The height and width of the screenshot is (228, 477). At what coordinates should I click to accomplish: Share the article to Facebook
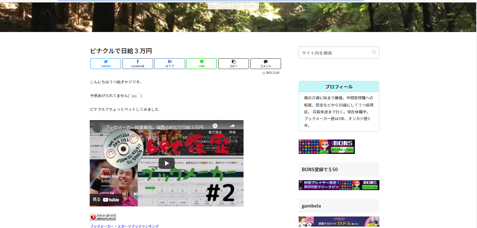(137, 63)
